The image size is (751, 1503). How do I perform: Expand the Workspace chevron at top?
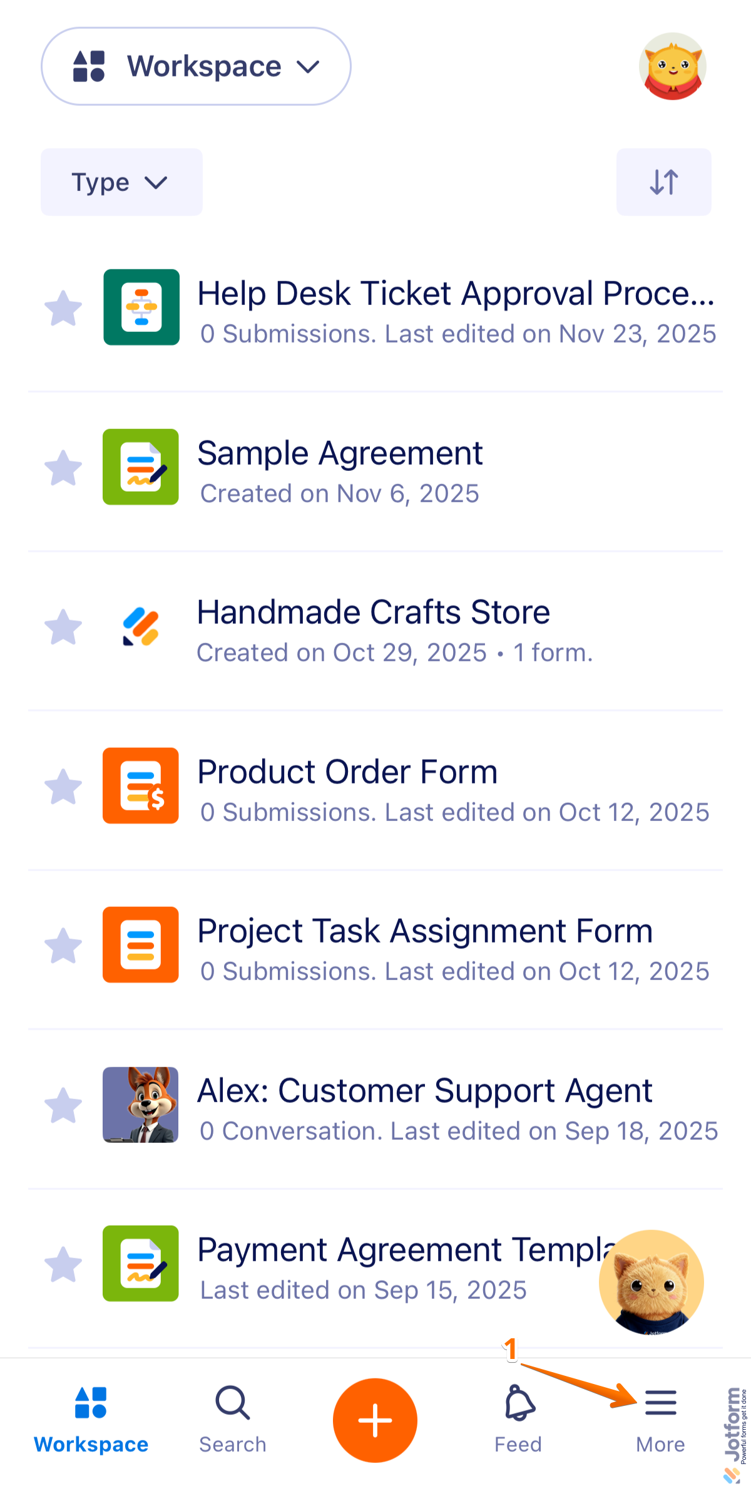click(x=308, y=66)
